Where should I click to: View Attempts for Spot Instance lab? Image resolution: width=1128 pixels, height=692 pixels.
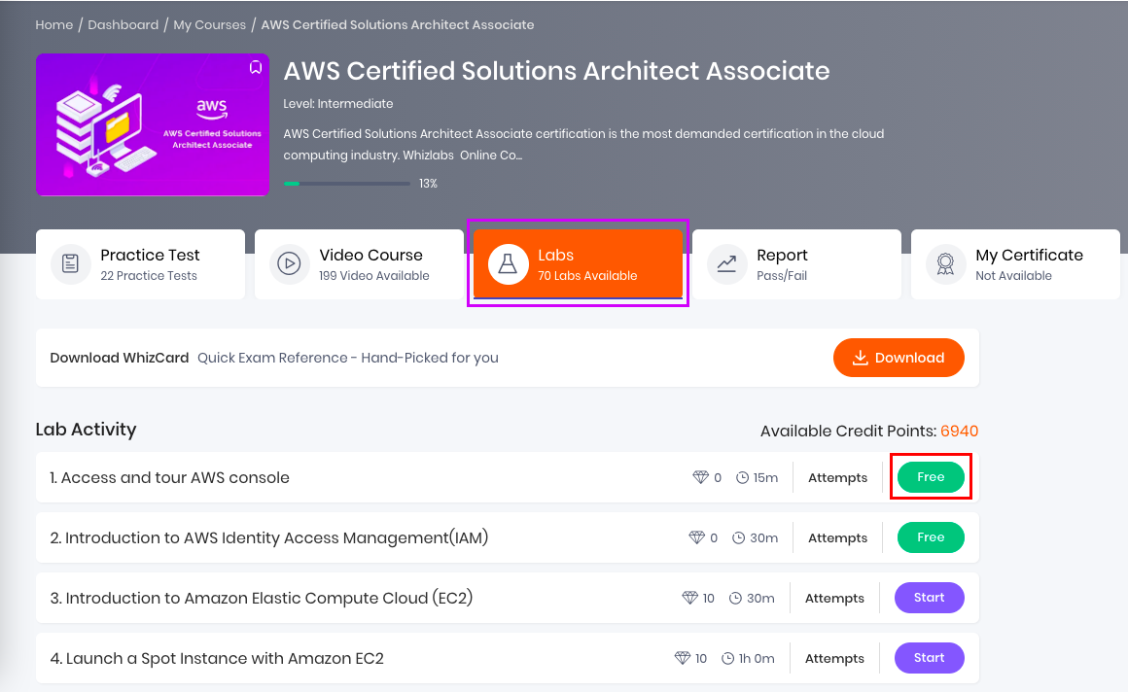pyautogui.click(x=834, y=659)
